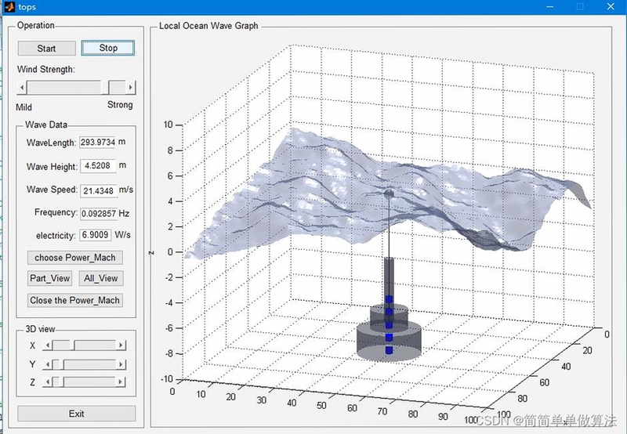This screenshot has height=434, width=627.
Task: Click the 'Wind Strength:' label
Action: tap(46, 70)
